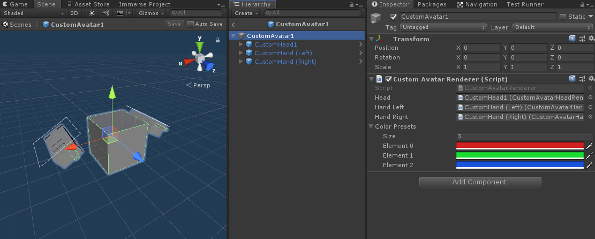Viewport: 595px width, 239px height.
Task: Click object picker circle for Head field
Action: coord(590,98)
